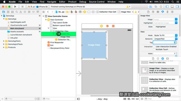Open the Report navigator

(x=38, y=12)
